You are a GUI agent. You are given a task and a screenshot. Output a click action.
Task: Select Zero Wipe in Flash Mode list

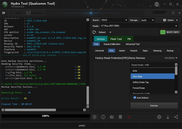pos(152,76)
